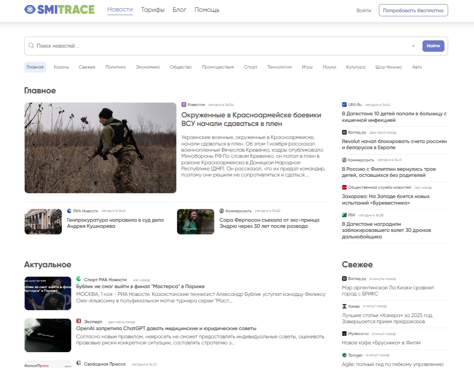The image size is (474, 368).
Task: Click the Взгляд.ру source icon
Action: pyautogui.click(x=344, y=132)
